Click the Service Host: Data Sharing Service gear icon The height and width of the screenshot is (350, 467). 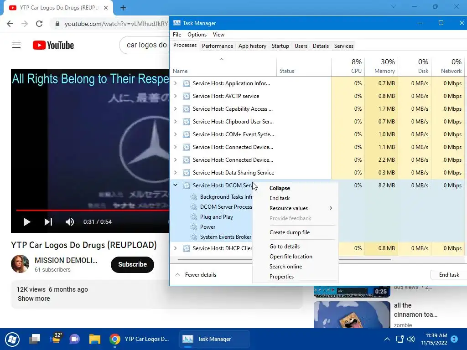pos(187,173)
